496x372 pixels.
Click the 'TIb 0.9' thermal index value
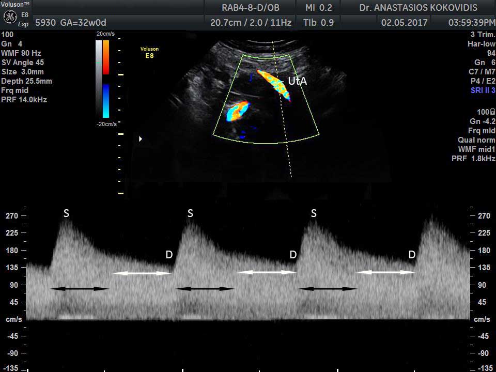coord(318,23)
